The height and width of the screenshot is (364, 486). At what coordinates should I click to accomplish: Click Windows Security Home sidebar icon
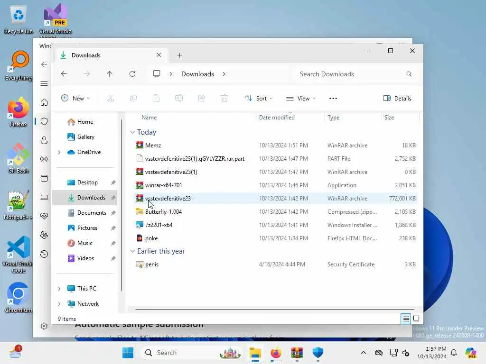tap(44, 102)
